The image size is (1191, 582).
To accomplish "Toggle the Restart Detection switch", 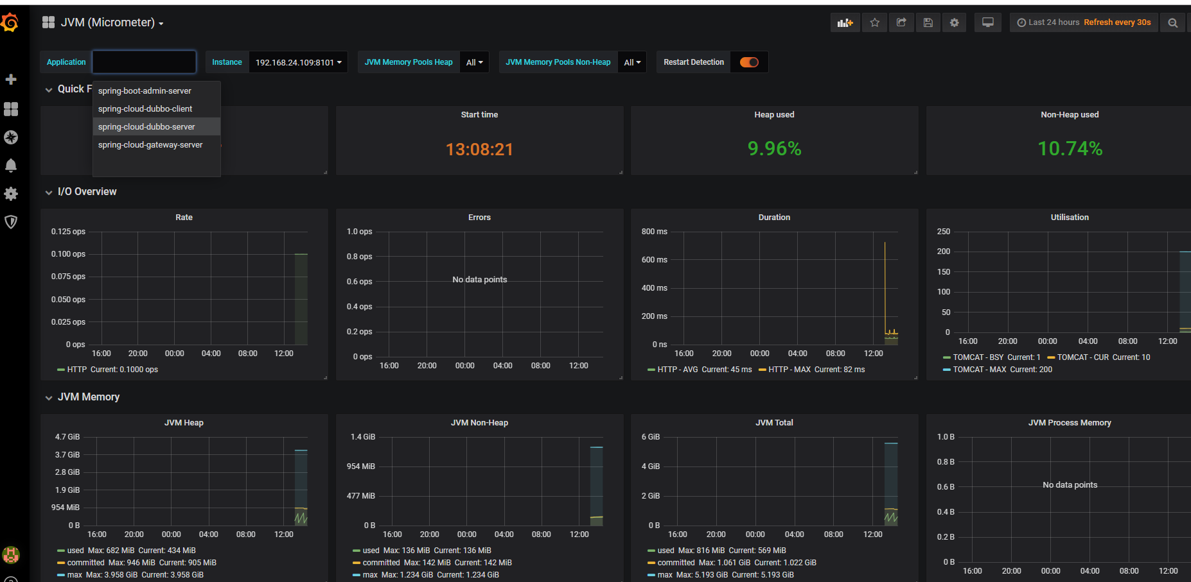I will click(x=749, y=62).
